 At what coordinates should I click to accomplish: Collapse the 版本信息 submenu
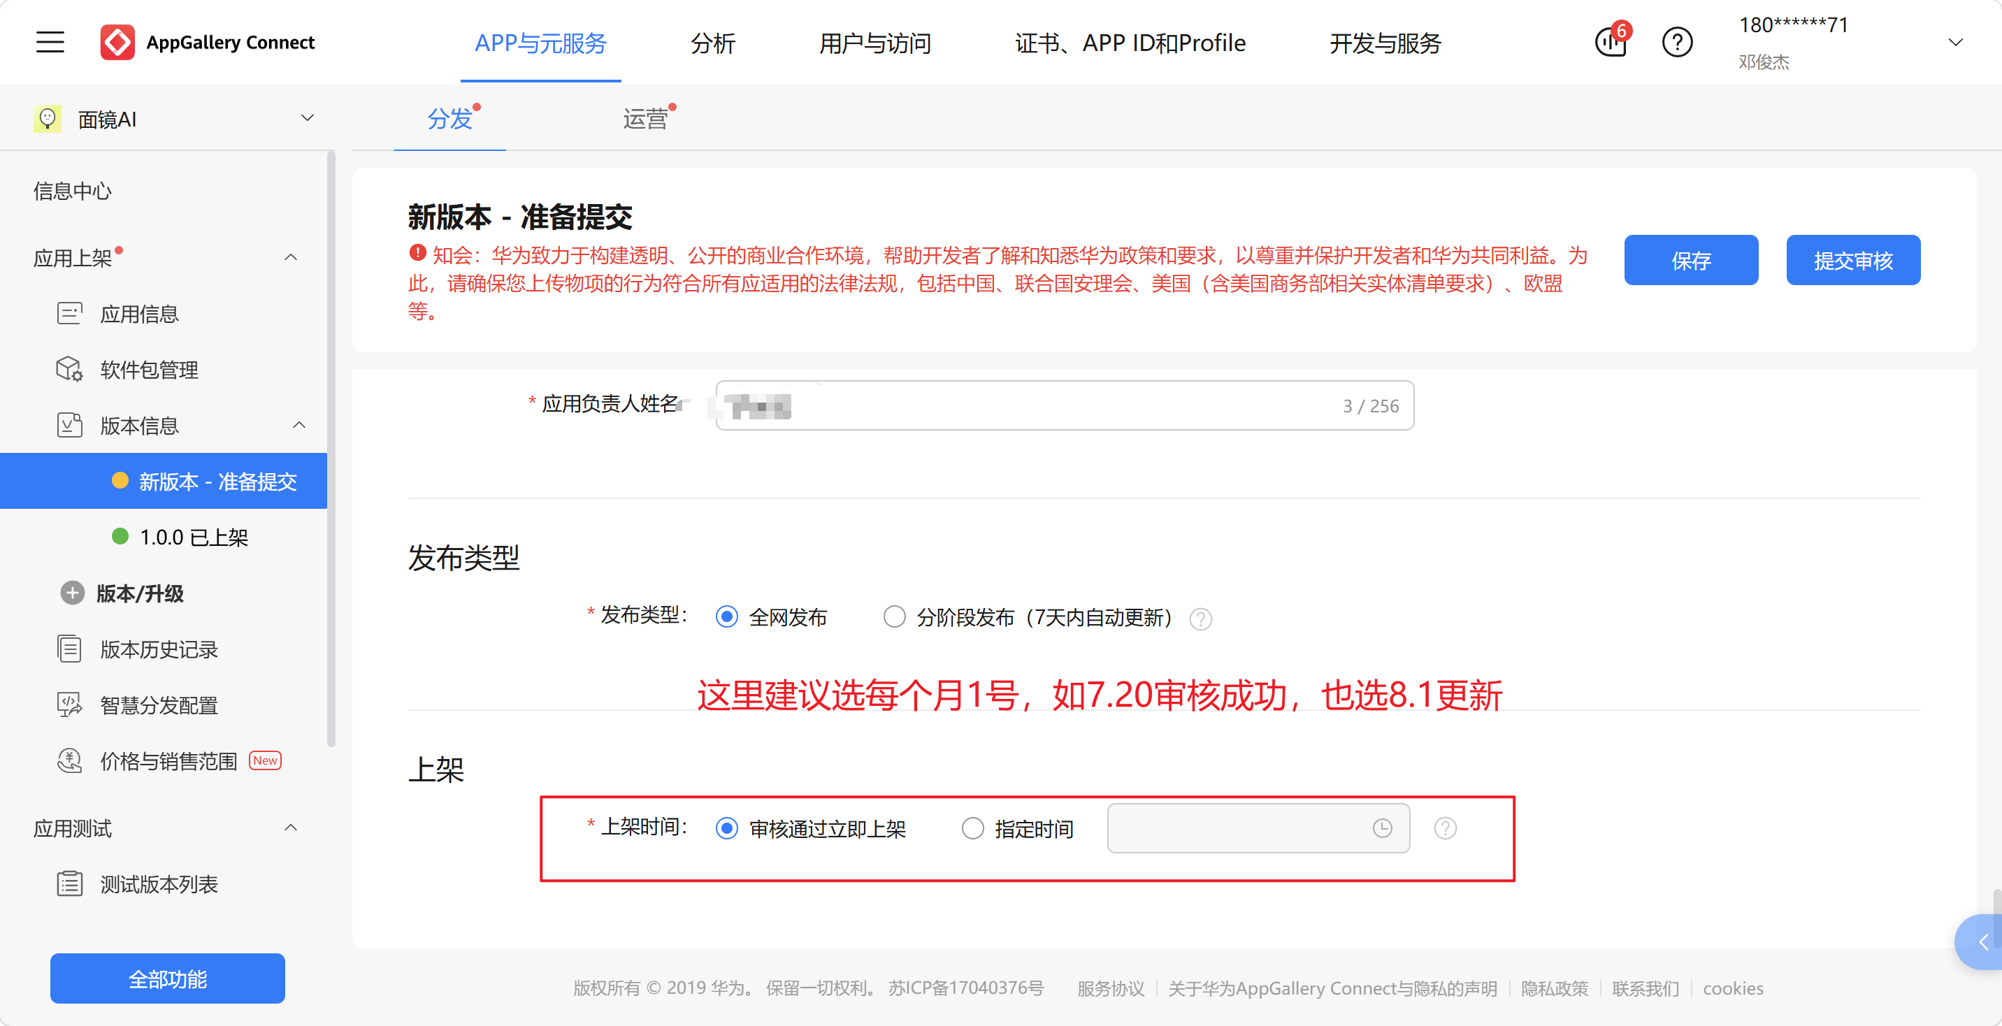[x=299, y=425]
